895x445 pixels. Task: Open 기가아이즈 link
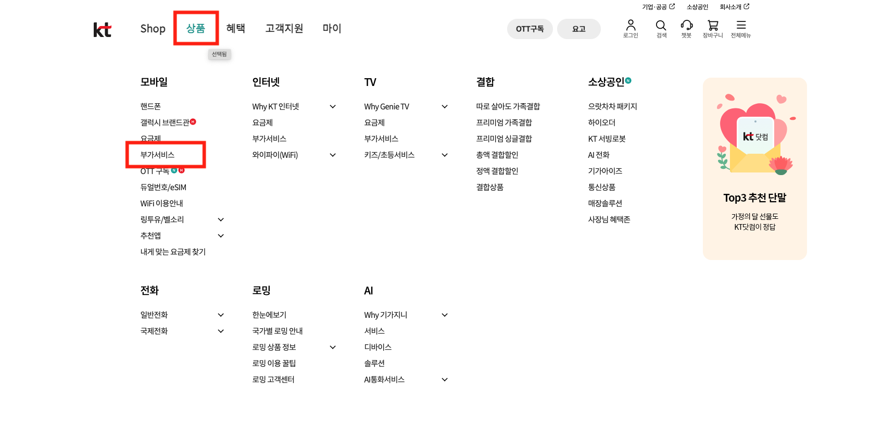click(x=605, y=171)
